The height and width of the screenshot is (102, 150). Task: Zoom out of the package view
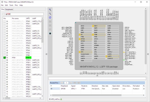coord(50,14)
